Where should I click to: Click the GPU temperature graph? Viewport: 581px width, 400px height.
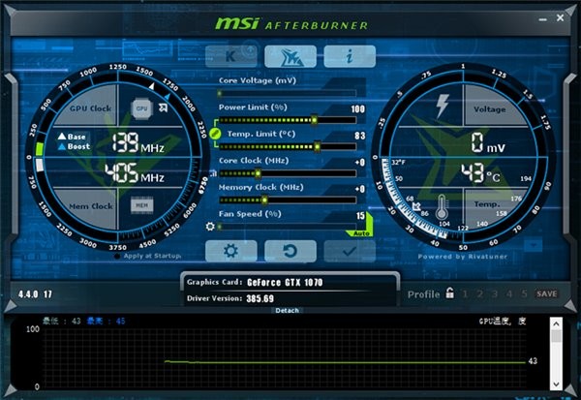[x=285, y=358]
